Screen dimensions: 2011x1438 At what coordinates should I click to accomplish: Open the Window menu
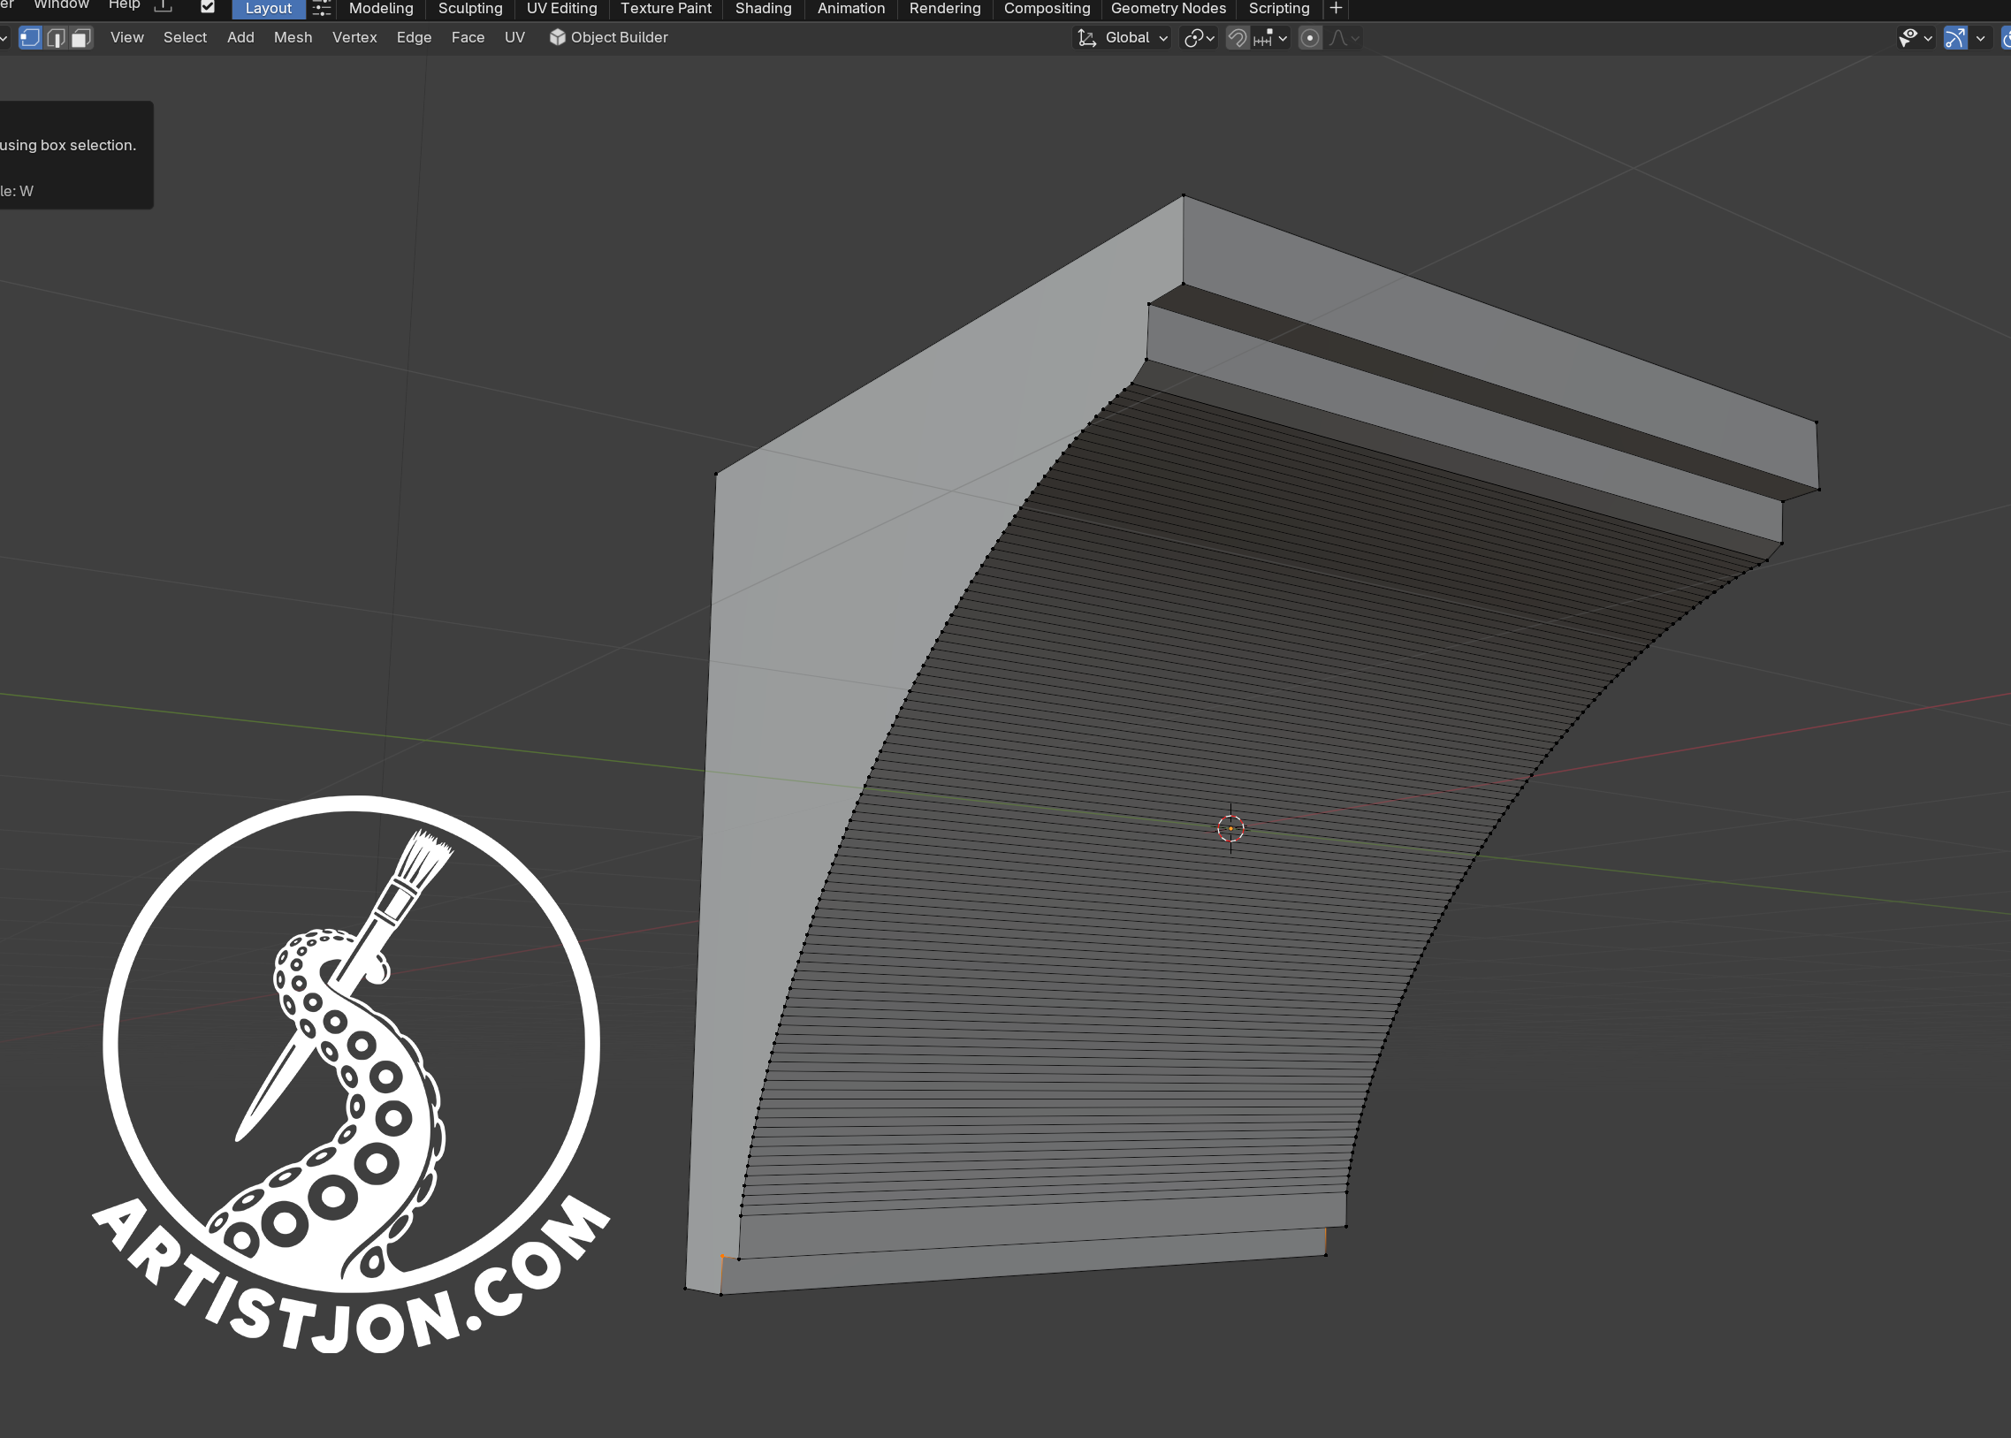pyautogui.click(x=61, y=5)
